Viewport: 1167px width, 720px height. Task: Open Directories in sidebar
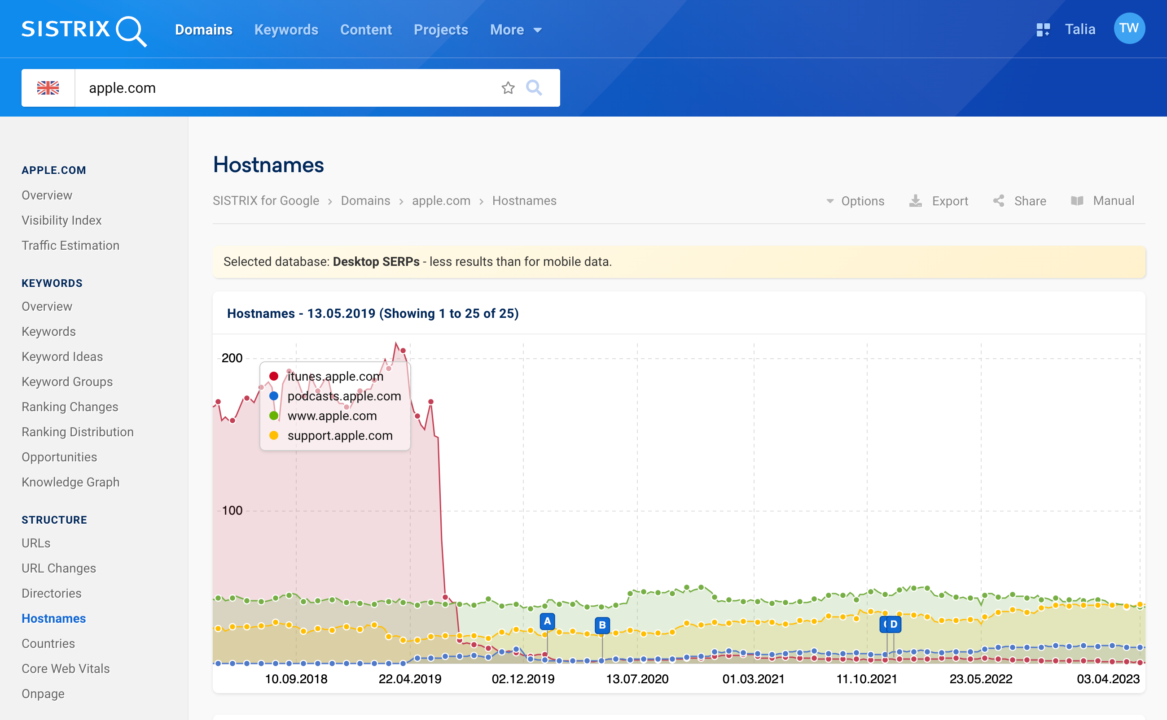[52, 593]
